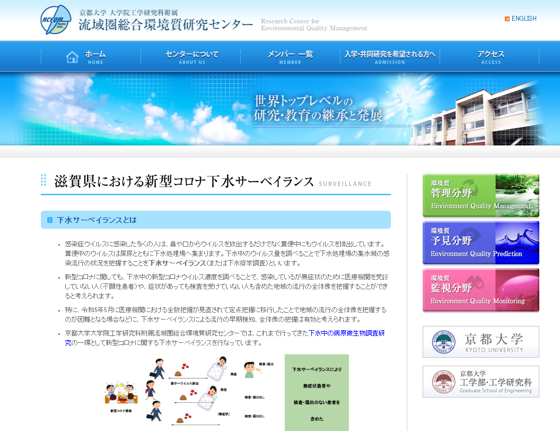Open the green Environment Quality Management banner
The width and height of the screenshot is (560, 431).
[480, 195]
